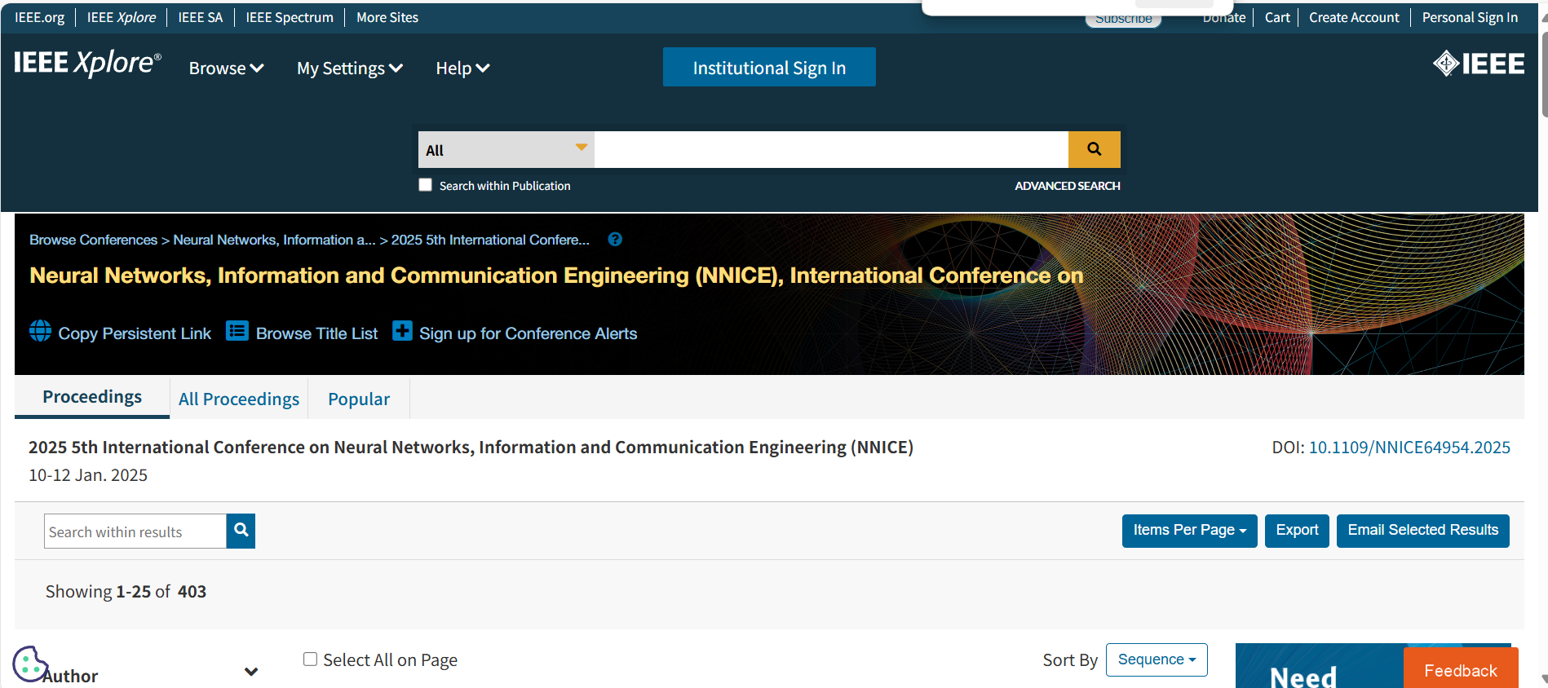Switch to the Popular tab
The height and width of the screenshot is (688, 1548).
[x=359, y=399]
